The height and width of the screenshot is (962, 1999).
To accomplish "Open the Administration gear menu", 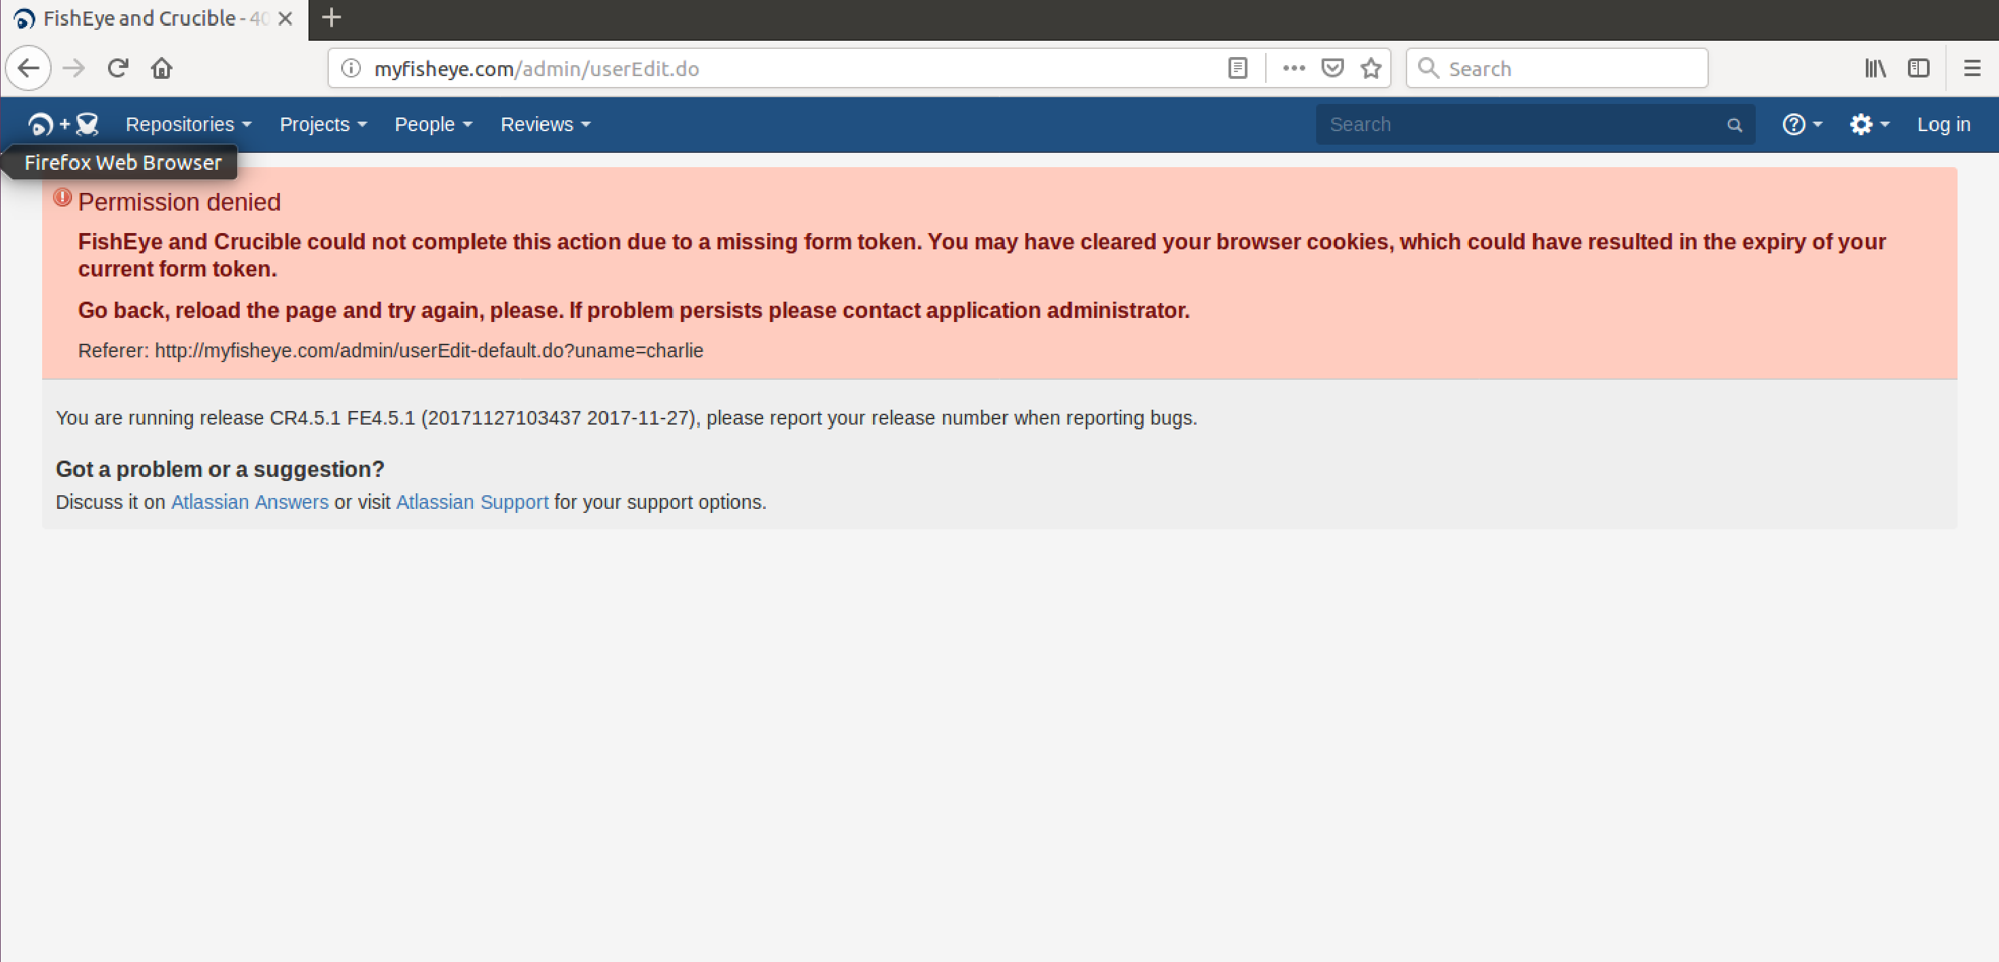I will (1869, 124).
